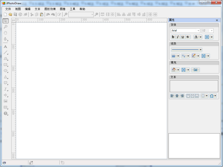Click the open folder toolbar icon
223x167 pixels.
pyautogui.click(x=10, y=14)
